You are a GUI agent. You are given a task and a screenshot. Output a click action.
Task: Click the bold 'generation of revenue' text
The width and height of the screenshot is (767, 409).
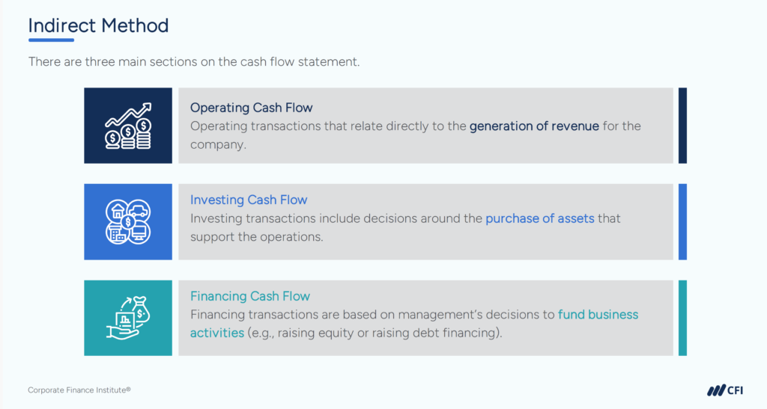534,126
